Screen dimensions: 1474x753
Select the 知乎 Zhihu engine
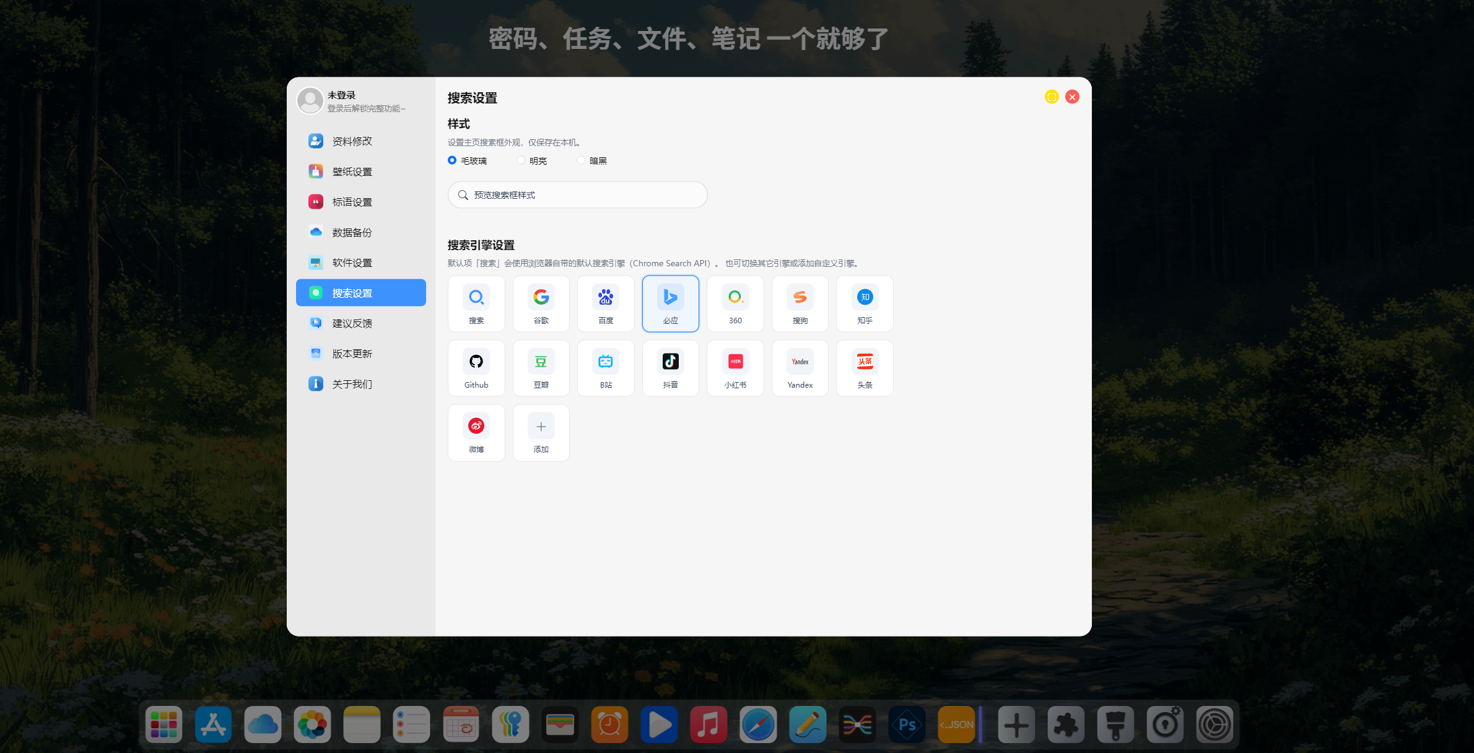tap(865, 303)
